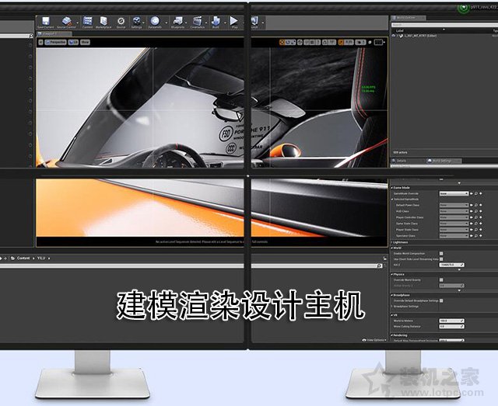The width and height of the screenshot is (498, 406).
Task: Open the Marketplace toolbar icon
Action: pos(103,22)
